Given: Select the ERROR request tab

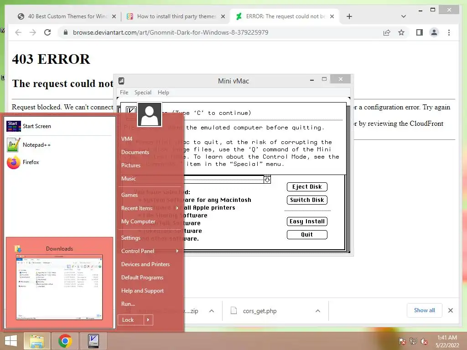Looking at the screenshot, I should [x=284, y=16].
